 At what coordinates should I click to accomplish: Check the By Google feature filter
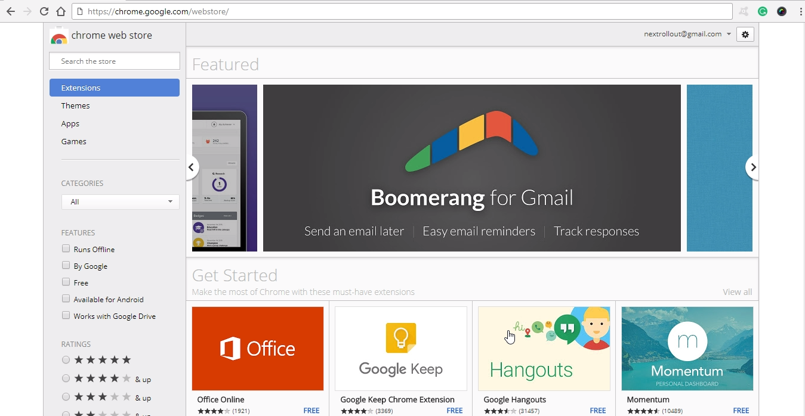pos(66,266)
